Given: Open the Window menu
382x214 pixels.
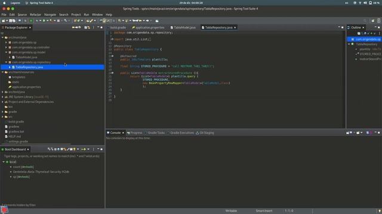Looking at the screenshot, I should point(97,14).
